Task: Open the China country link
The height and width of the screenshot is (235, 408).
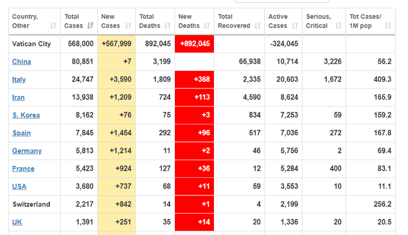Action: pyautogui.click(x=22, y=62)
